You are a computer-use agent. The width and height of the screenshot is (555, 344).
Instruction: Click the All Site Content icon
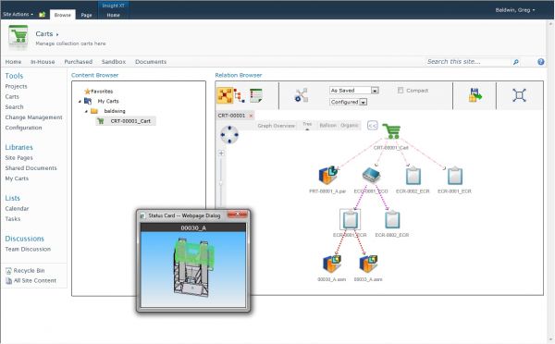(8, 281)
